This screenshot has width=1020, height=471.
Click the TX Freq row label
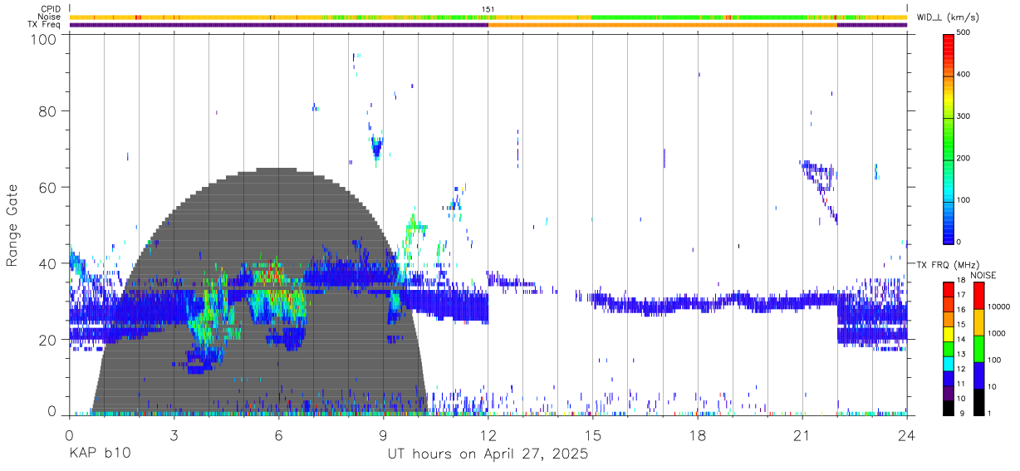[x=45, y=25]
